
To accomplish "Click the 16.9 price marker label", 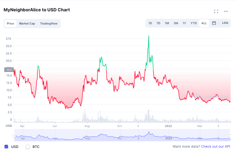I will [9, 70].
